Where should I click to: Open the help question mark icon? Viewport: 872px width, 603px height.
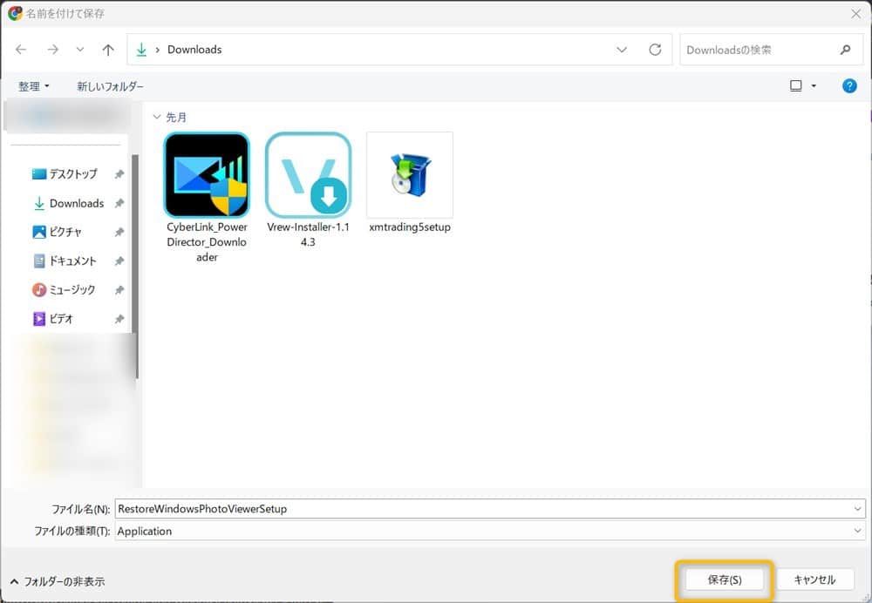[x=849, y=85]
